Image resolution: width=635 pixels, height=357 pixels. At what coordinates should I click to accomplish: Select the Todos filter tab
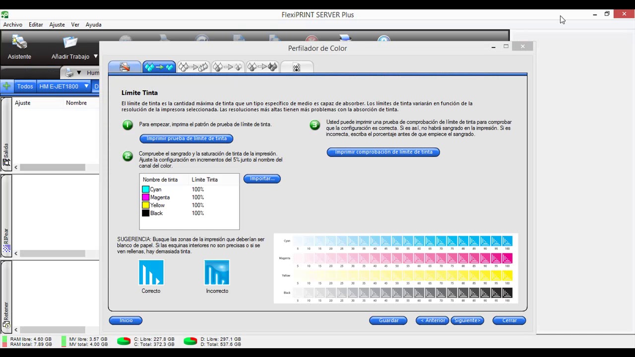[25, 87]
